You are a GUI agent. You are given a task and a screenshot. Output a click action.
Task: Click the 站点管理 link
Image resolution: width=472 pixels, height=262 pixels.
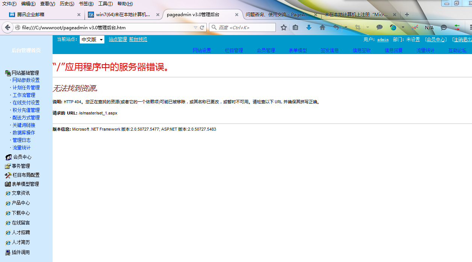118,39
